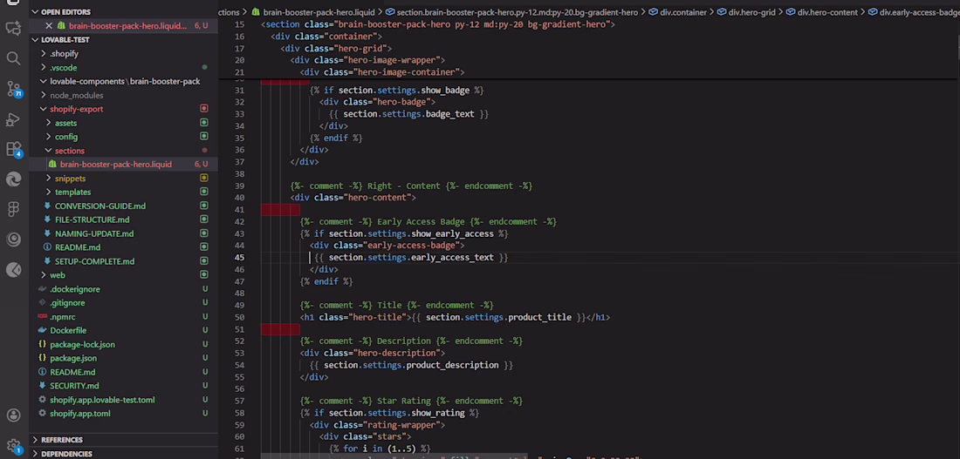Click the for i in (1..5) line
The height and width of the screenshot is (459, 960).
click(x=381, y=449)
